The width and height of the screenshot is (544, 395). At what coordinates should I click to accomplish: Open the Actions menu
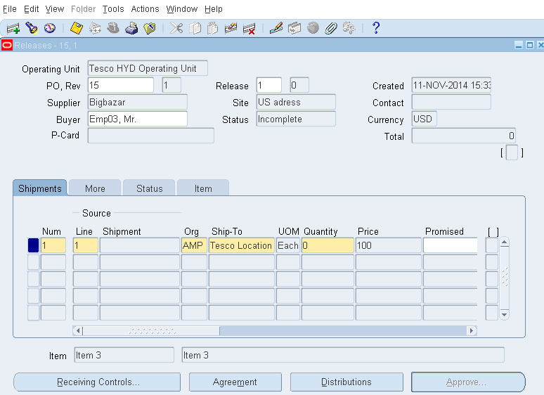tap(145, 9)
